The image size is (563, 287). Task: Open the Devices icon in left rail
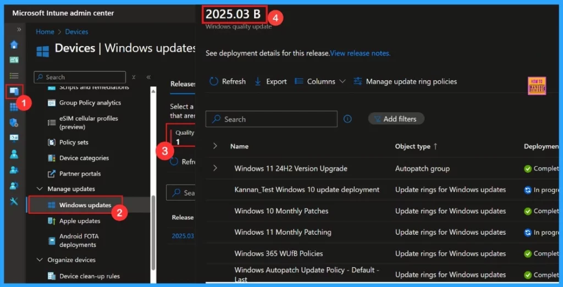14,92
